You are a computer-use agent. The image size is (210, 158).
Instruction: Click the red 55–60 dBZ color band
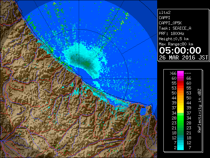[x=180, y=83]
